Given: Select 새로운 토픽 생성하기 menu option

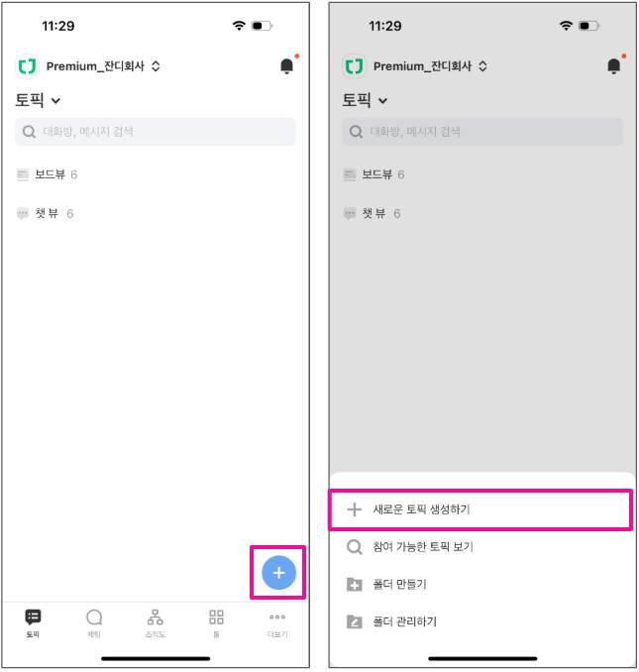Looking at the screenshot, I should tap(480, 509).
